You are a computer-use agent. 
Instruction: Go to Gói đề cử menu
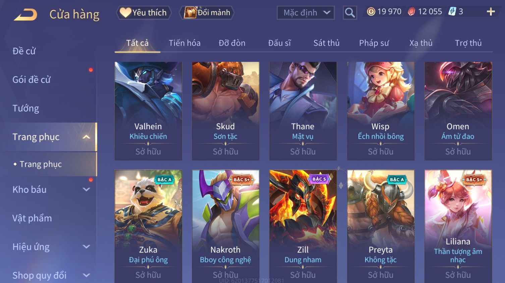point(32,79)
